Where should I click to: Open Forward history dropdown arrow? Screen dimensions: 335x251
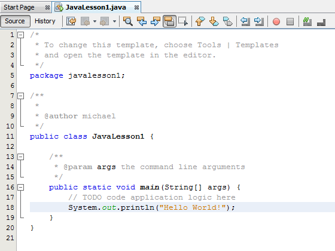[x=114, y=22]
